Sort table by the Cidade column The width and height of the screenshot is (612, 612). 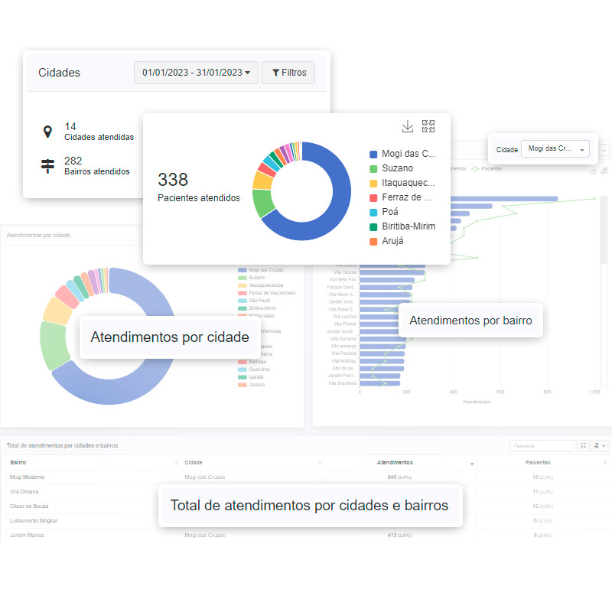coord(252,463)
